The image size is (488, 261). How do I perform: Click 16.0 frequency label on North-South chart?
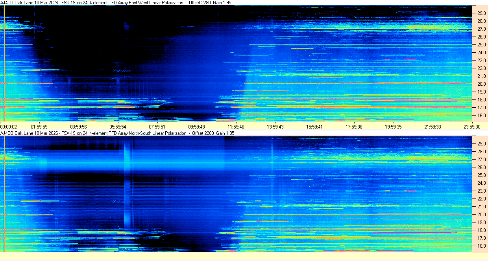pyautogui.click(x=482, y=246)
